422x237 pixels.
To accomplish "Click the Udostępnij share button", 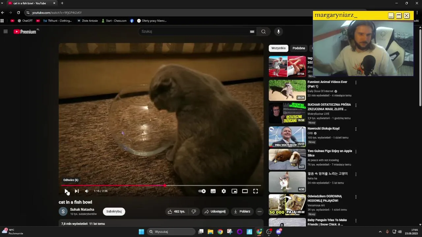I will click(x=215, y=211).
